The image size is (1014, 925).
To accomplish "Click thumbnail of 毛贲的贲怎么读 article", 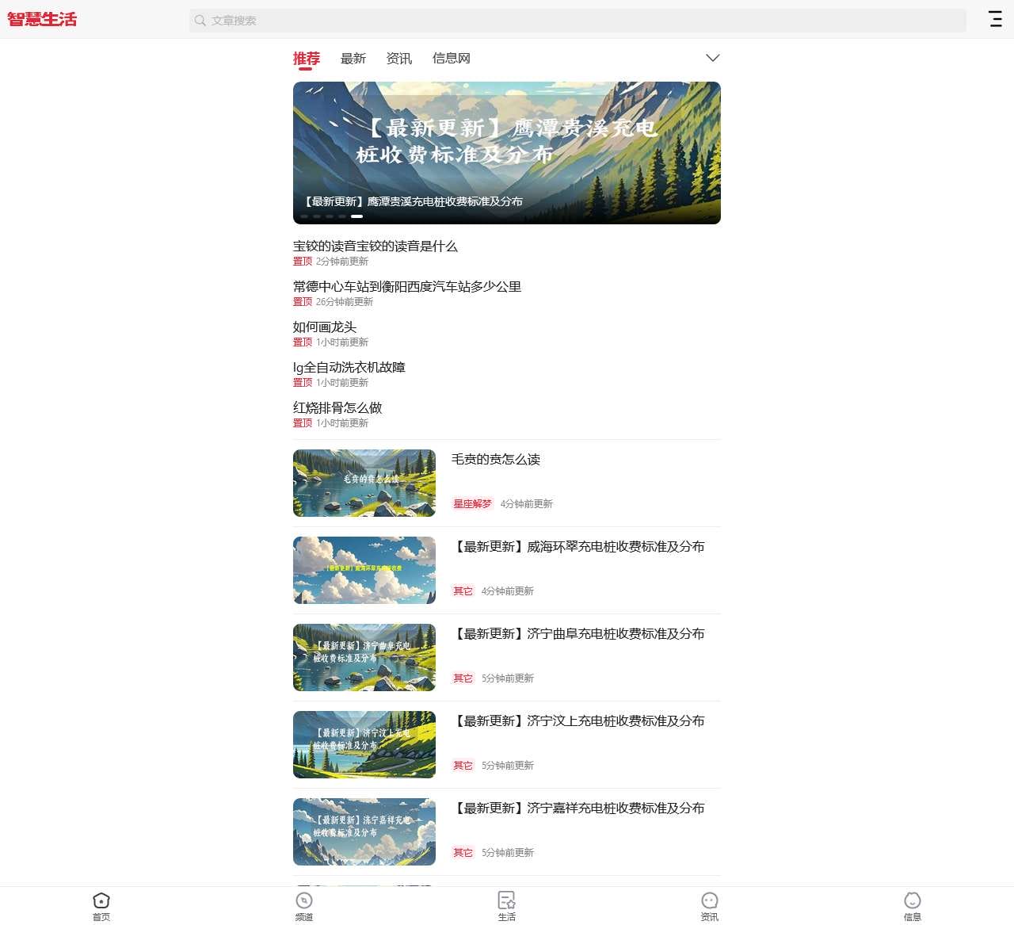I will [364, 484].
